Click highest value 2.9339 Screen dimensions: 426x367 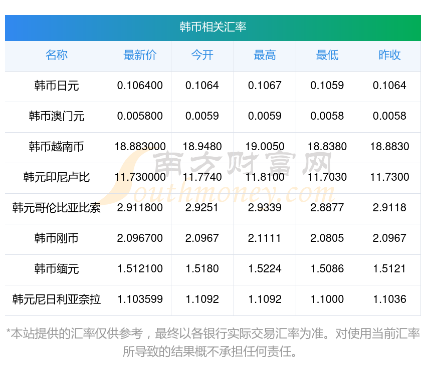coord(265,208)
